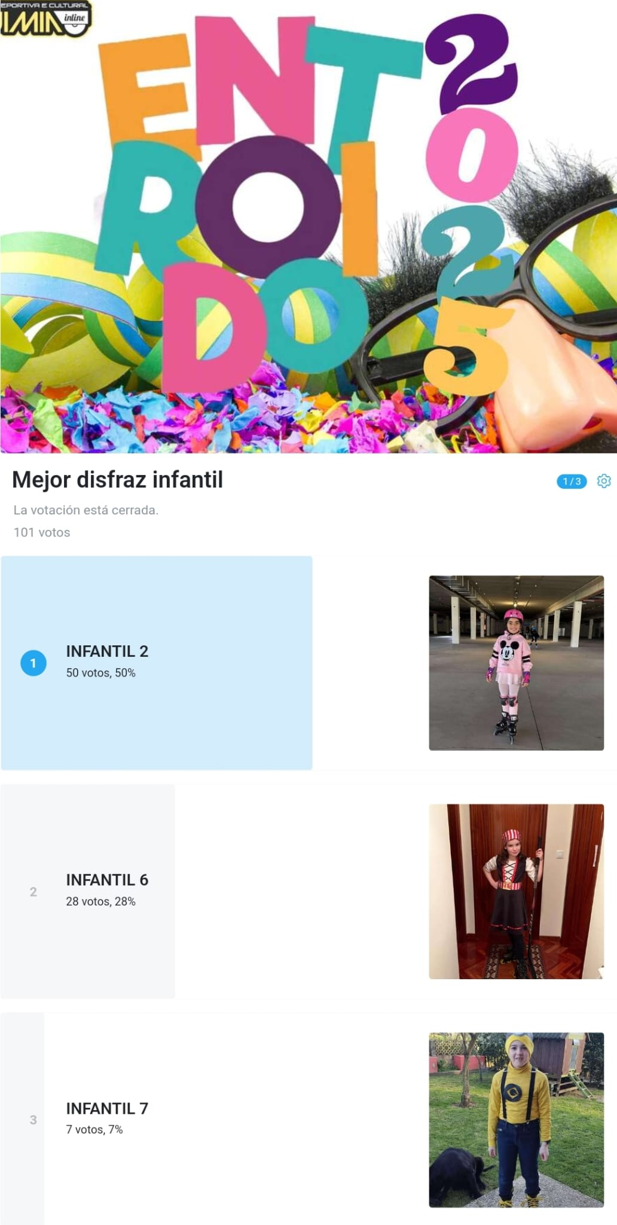The height and width of the screenshot is (1225, 617).
Task: Click the '101 votos' total count
Action: click(x=42, y=532)
